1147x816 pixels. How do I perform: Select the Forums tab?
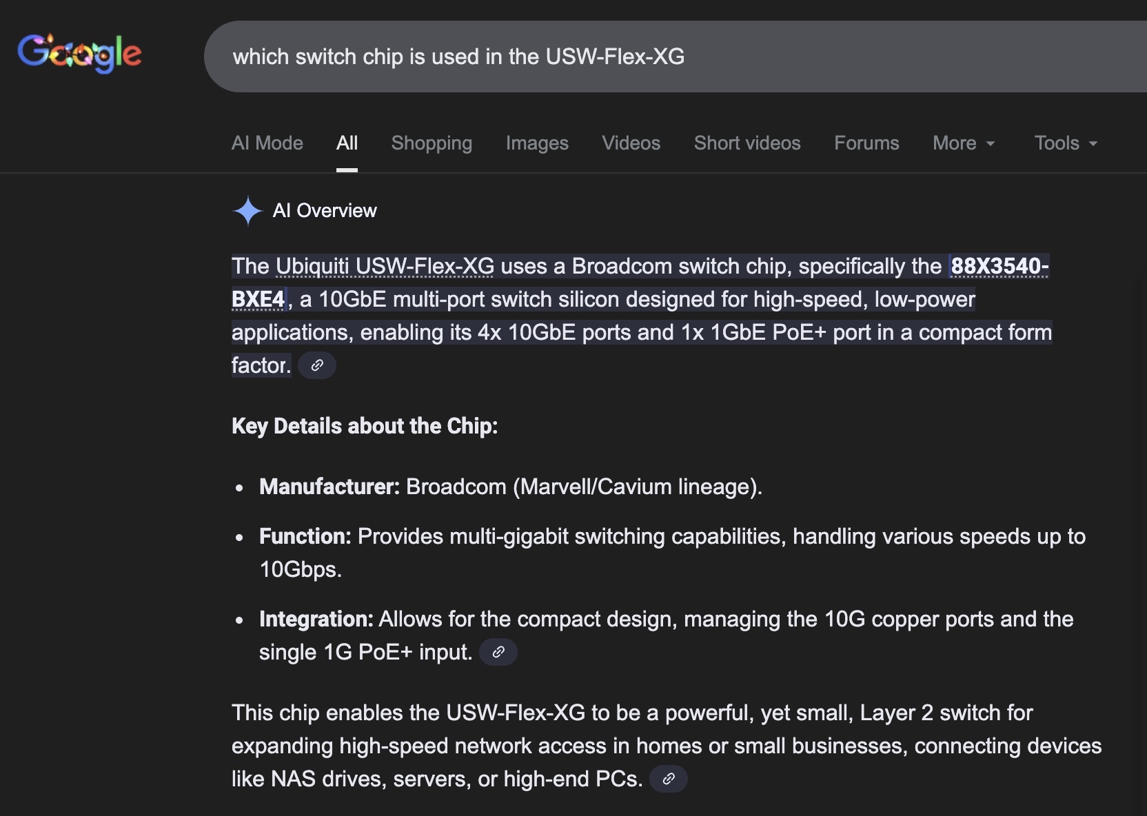click(866, 143)
